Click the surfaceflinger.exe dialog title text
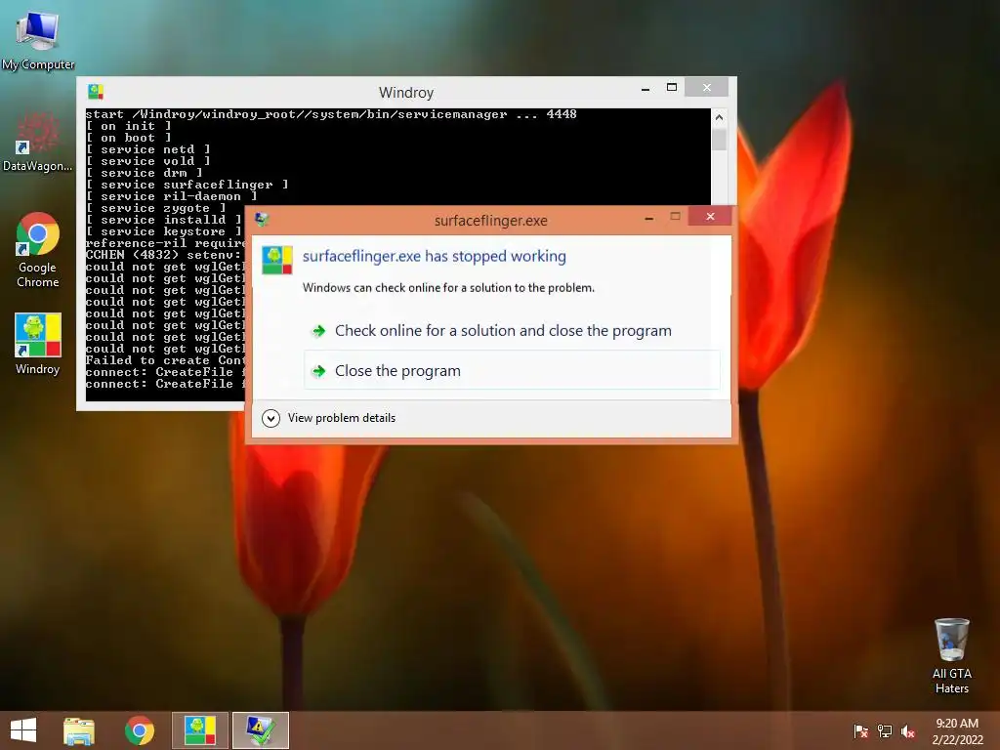The image size is (1000, 750). pos(491,221)
